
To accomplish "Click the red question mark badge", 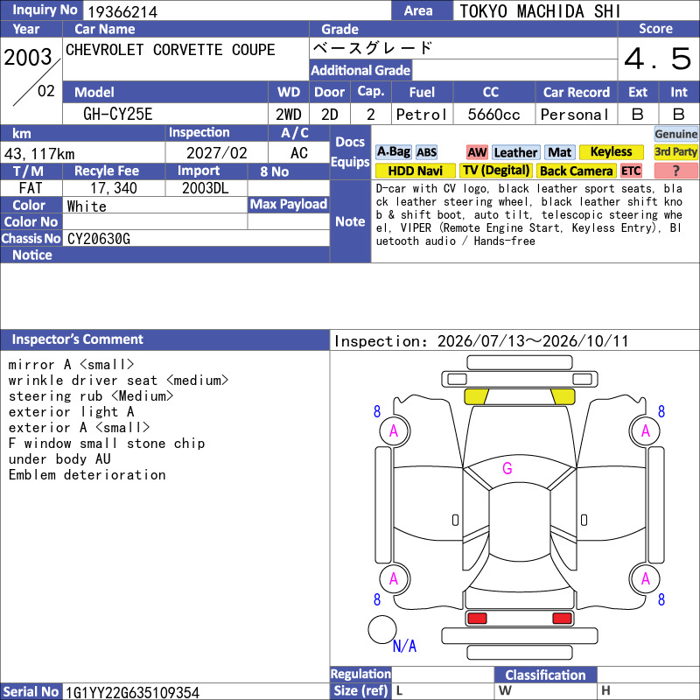I will pos(675,171).
